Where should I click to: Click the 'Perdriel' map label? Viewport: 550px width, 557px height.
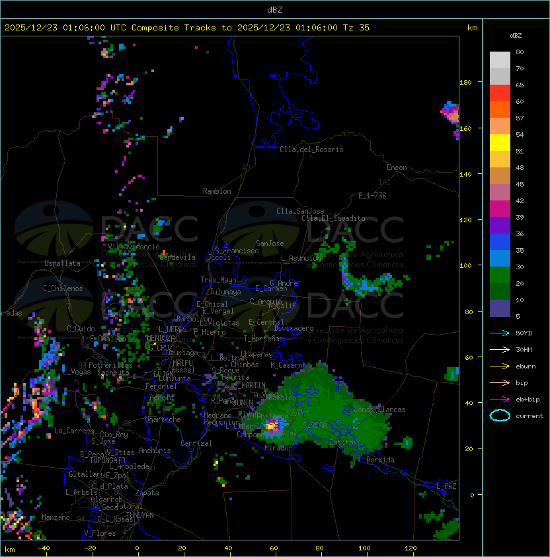[x=161, y=386]
